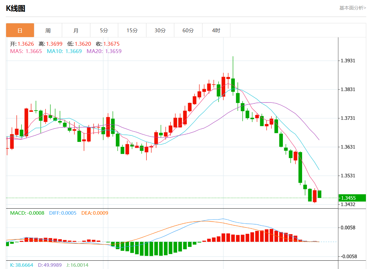
Task: Click the 1.3531 price axis label
Action: pyautogui.click(x=348, y=176)
